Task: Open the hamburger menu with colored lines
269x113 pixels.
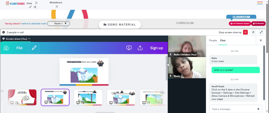Action: (x=260, y=3)
